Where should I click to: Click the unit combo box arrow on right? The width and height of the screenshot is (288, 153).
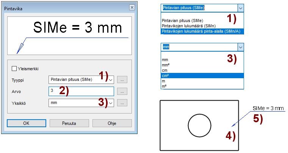240,47
